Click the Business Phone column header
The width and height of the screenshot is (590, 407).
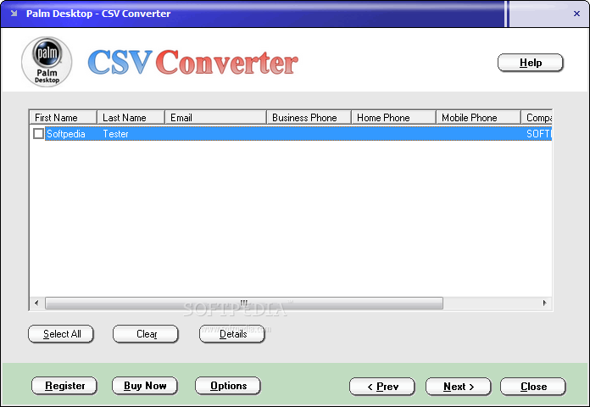point(309,118)
